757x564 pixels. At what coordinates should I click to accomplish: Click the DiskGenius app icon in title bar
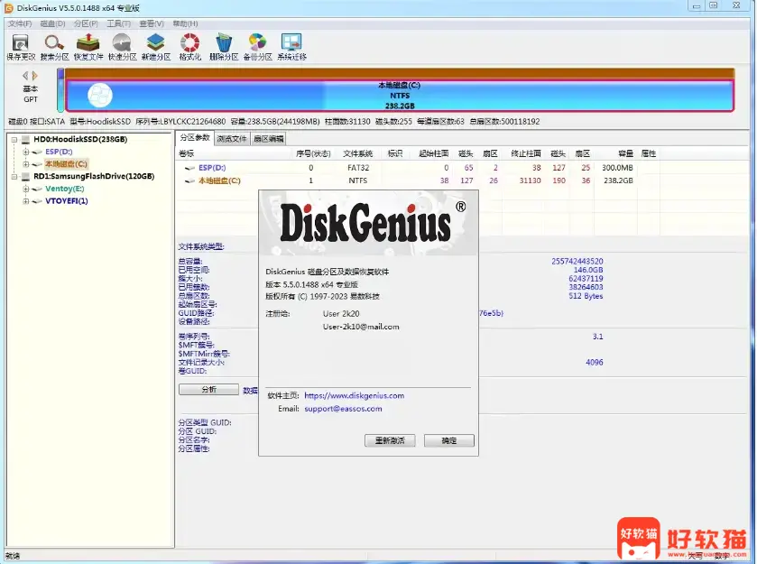9,8
